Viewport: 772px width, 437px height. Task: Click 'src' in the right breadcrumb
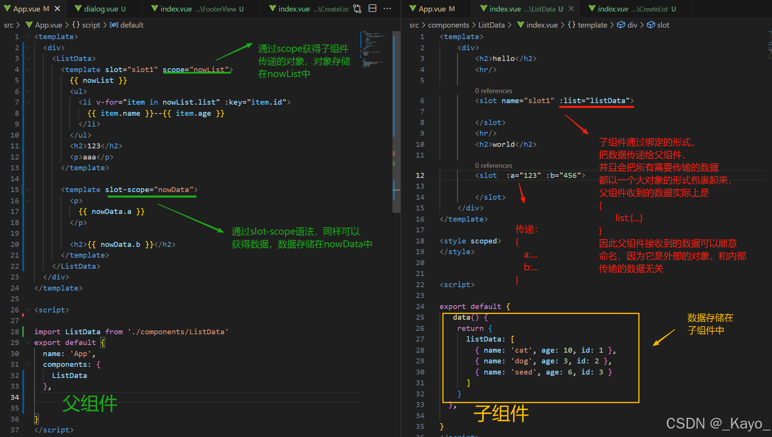(414, 25)
